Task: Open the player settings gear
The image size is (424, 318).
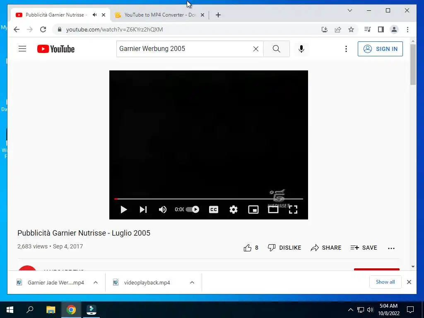Action: tap(234, 210)
